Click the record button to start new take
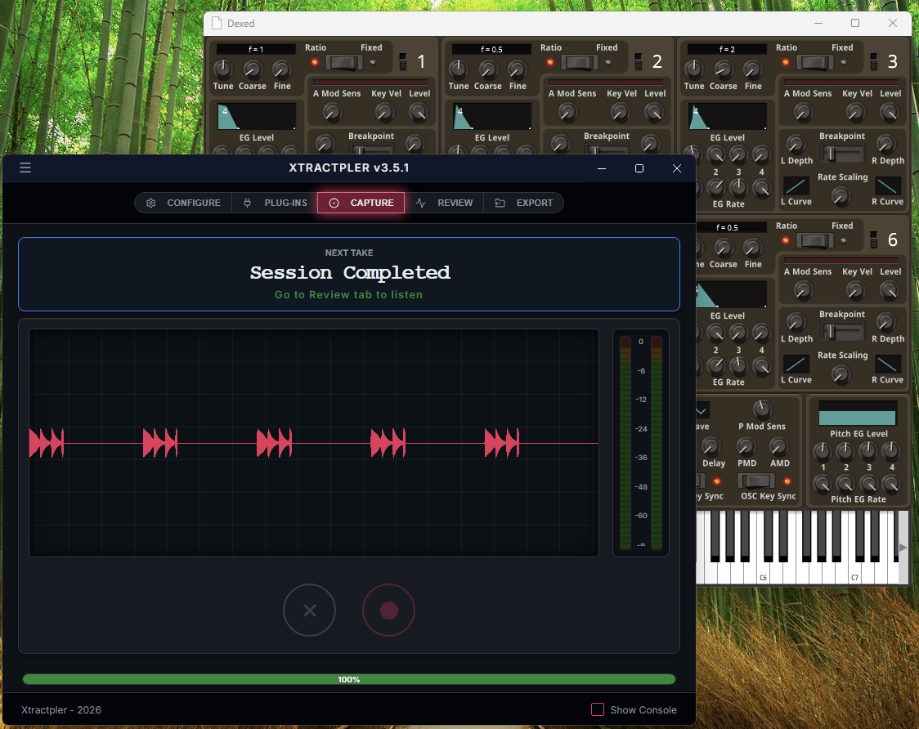Image resolution: width=919 pixels, height=729 pixels. 388,610
